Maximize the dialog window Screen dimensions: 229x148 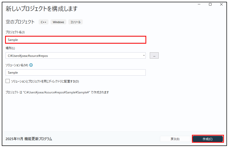pyautogui.click(x=210, y=4)
